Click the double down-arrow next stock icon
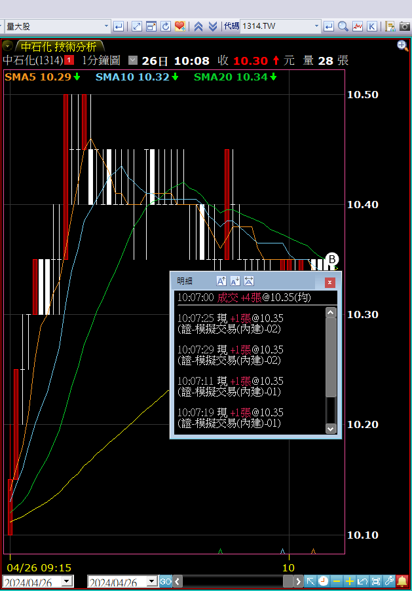The height and width of the screenshot is (591, 412). coord(212,26)
